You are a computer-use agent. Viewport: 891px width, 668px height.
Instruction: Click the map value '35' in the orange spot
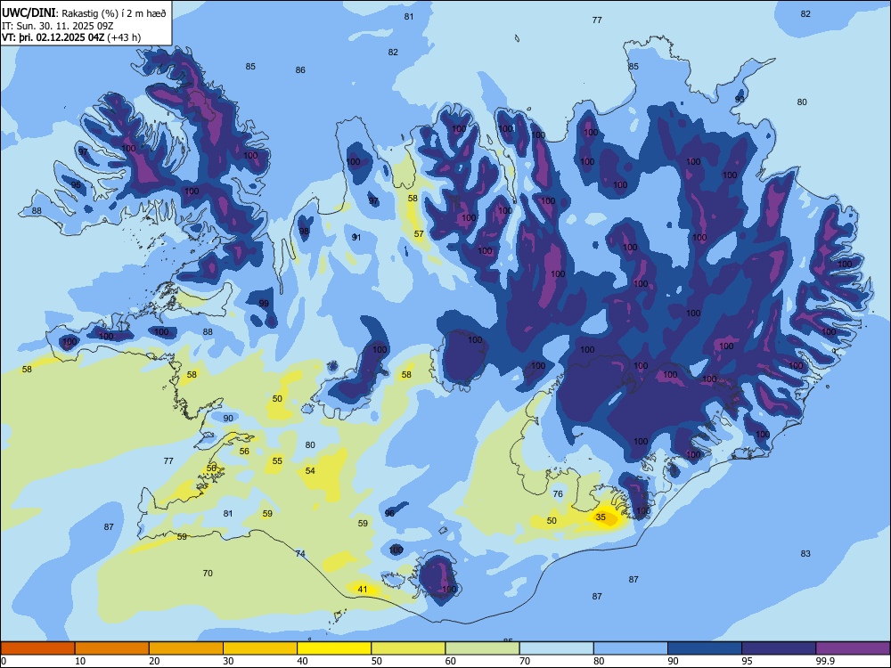pyautogui.click(x=601, y=517)
